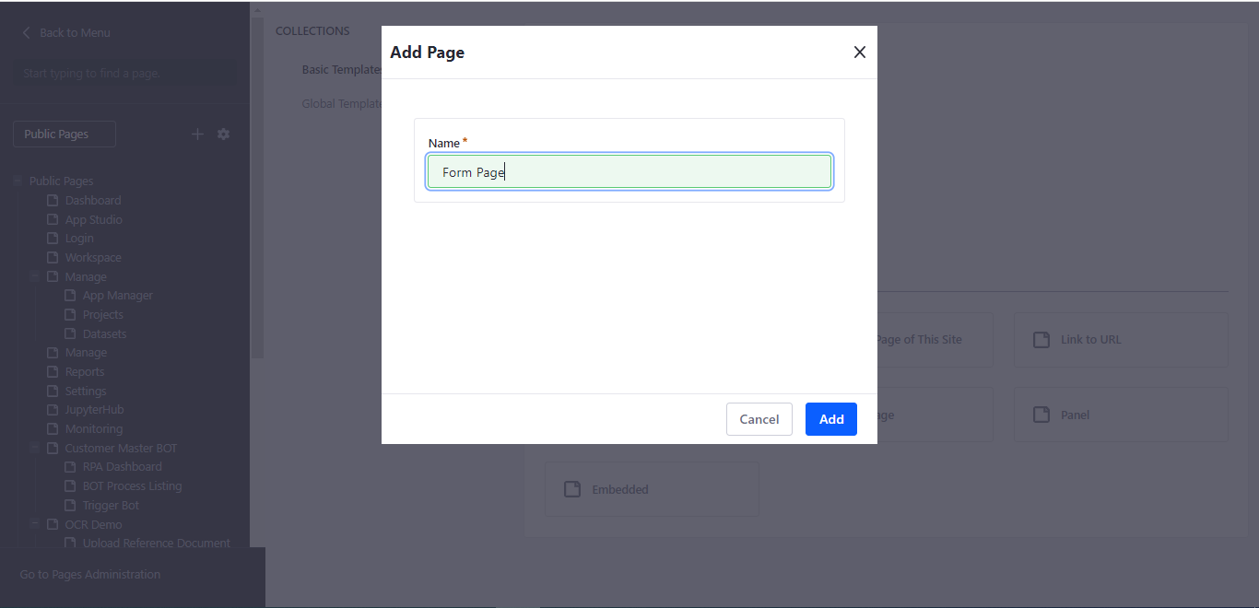Click the Customer Master BOT page icon

[x=53, y=448]
